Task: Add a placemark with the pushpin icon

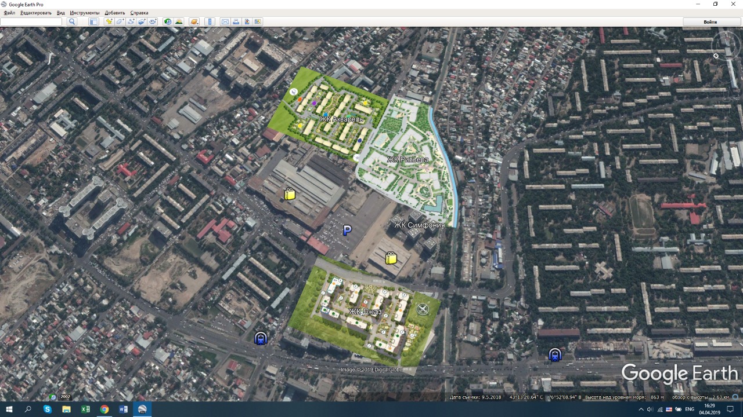Action: [x=109, y=21]
